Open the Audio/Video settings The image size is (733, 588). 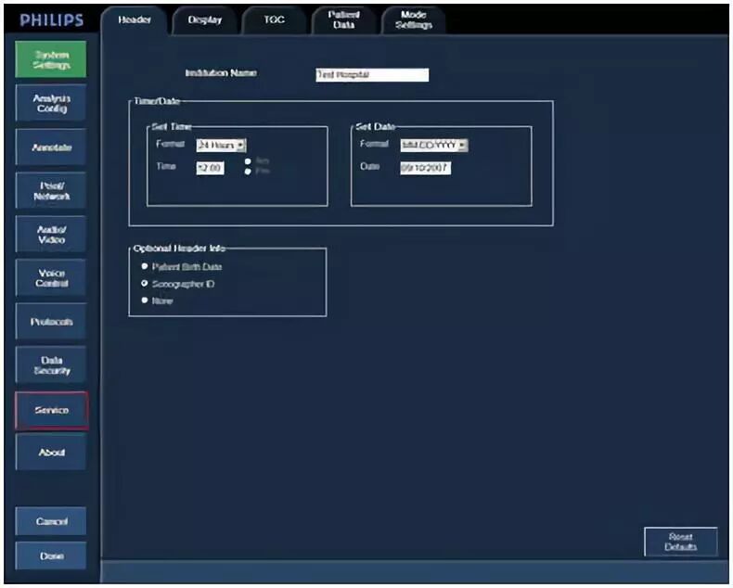50,234
